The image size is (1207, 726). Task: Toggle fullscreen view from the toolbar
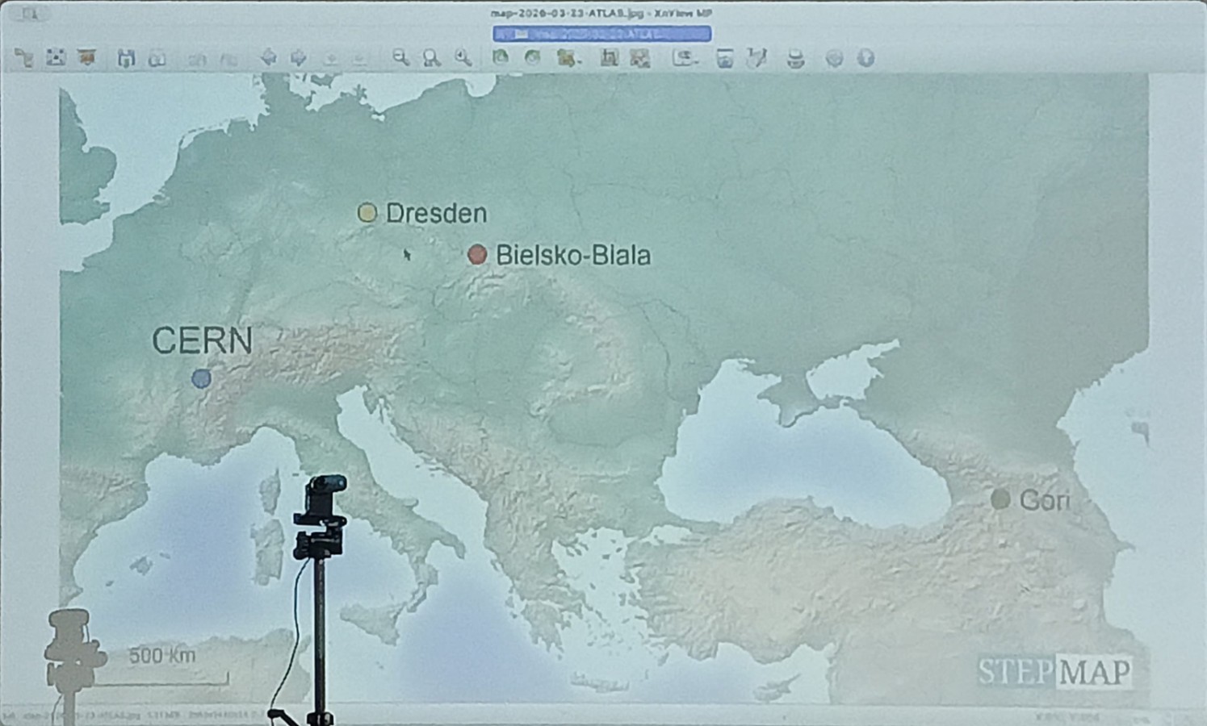[55, 58]
